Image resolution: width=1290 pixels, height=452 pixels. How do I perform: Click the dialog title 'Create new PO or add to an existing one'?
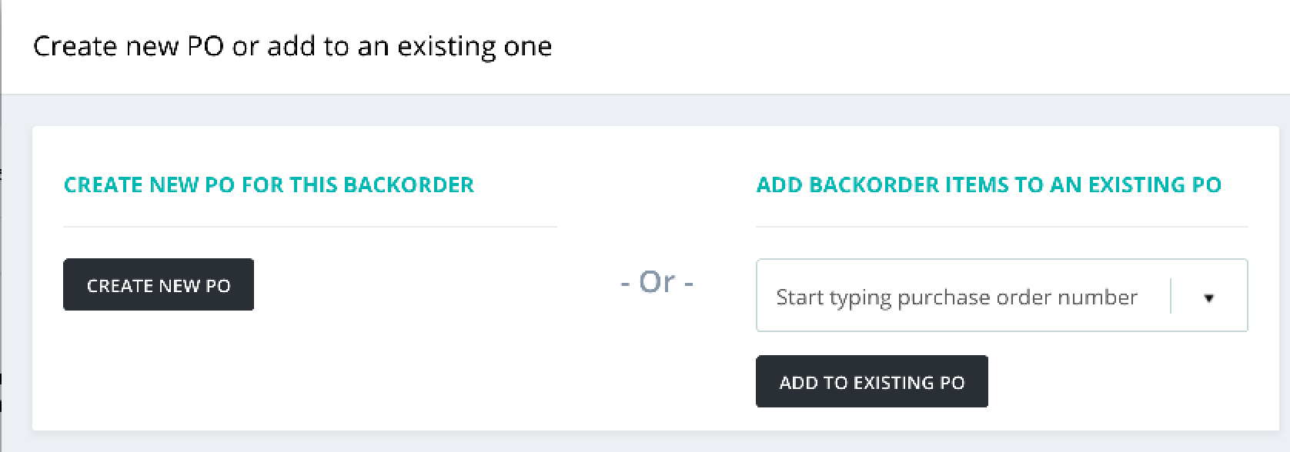(292, 47)
